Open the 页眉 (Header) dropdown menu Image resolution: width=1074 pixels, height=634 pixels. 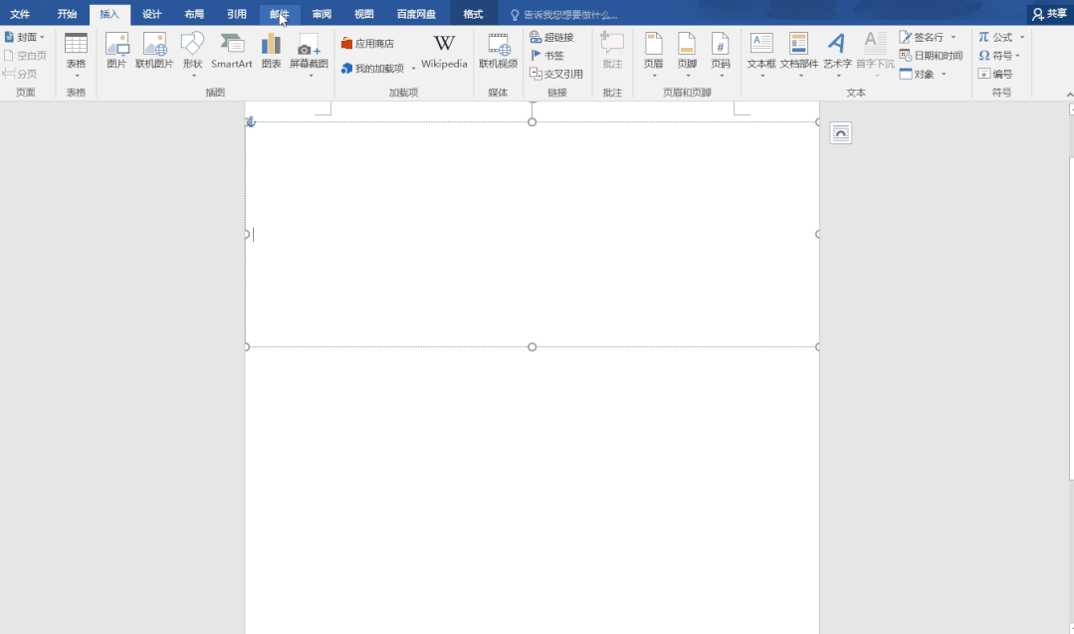click(653, 55)
